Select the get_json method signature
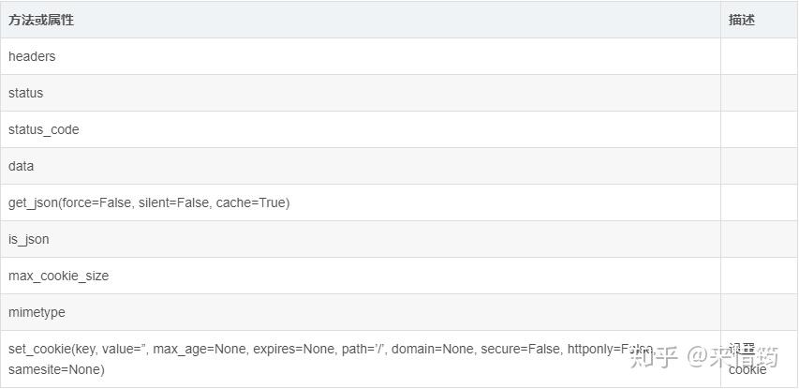 click(x=149, y=202)
